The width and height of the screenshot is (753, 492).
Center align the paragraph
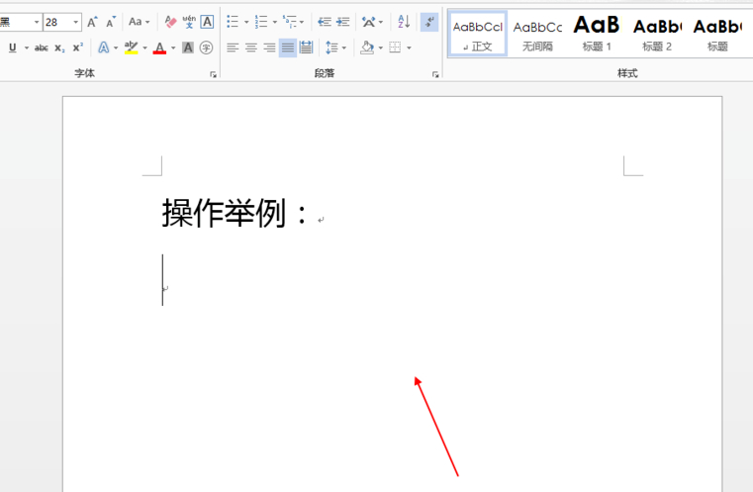tap(251, 48)
